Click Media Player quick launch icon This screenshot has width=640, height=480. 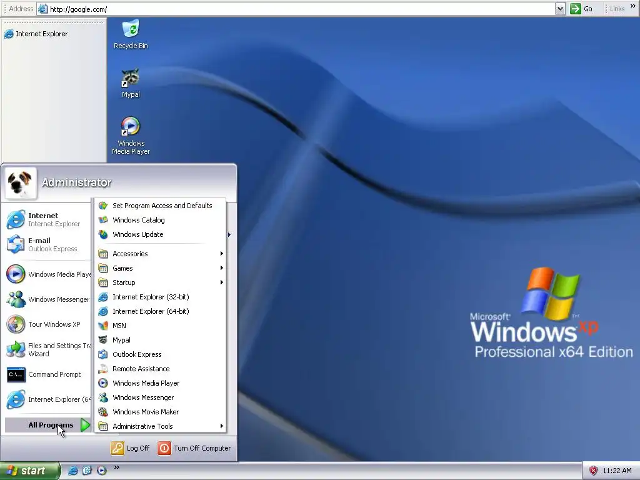tap(102, 471)
